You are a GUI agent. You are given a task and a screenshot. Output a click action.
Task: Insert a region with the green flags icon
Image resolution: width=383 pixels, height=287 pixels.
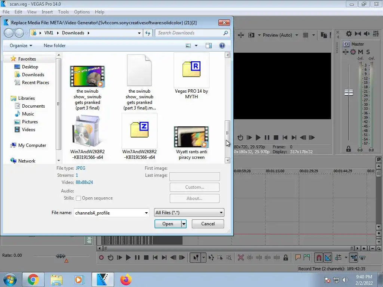pyautogui.click(x=307, y=257)
